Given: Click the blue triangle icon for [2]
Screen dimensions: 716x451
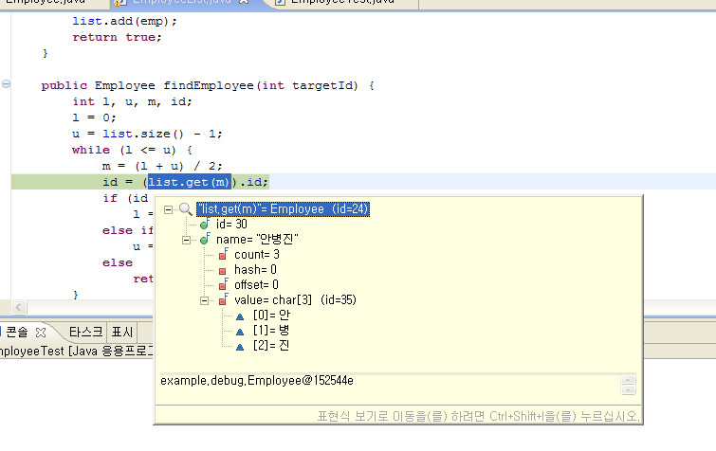Looking at the screenshot, I should 240,347.
